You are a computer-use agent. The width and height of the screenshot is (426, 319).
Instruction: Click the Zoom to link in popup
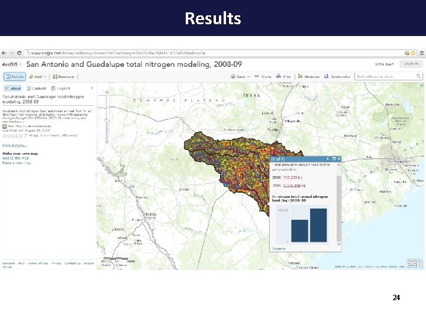(x=279, y=249)
